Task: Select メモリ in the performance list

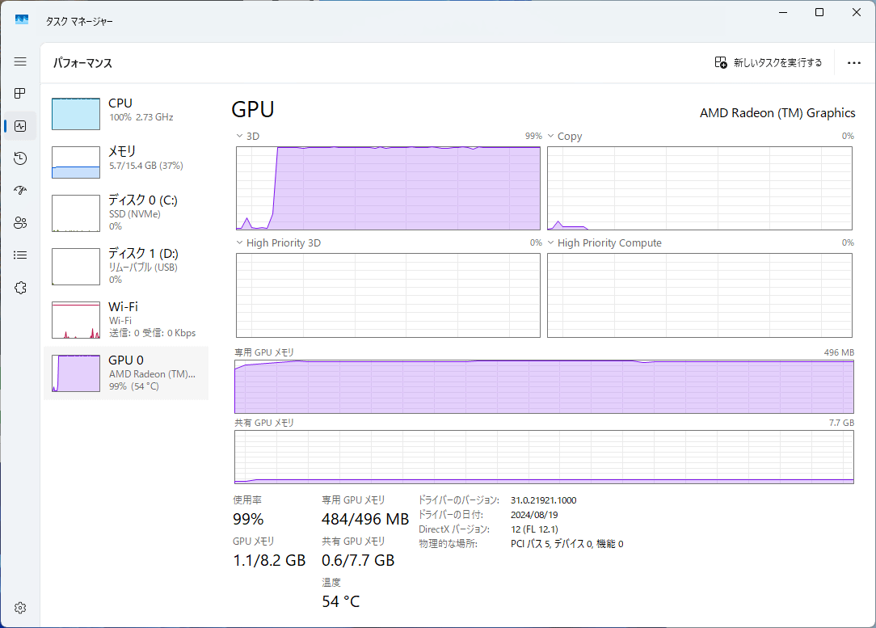Action: coord(125,162)
